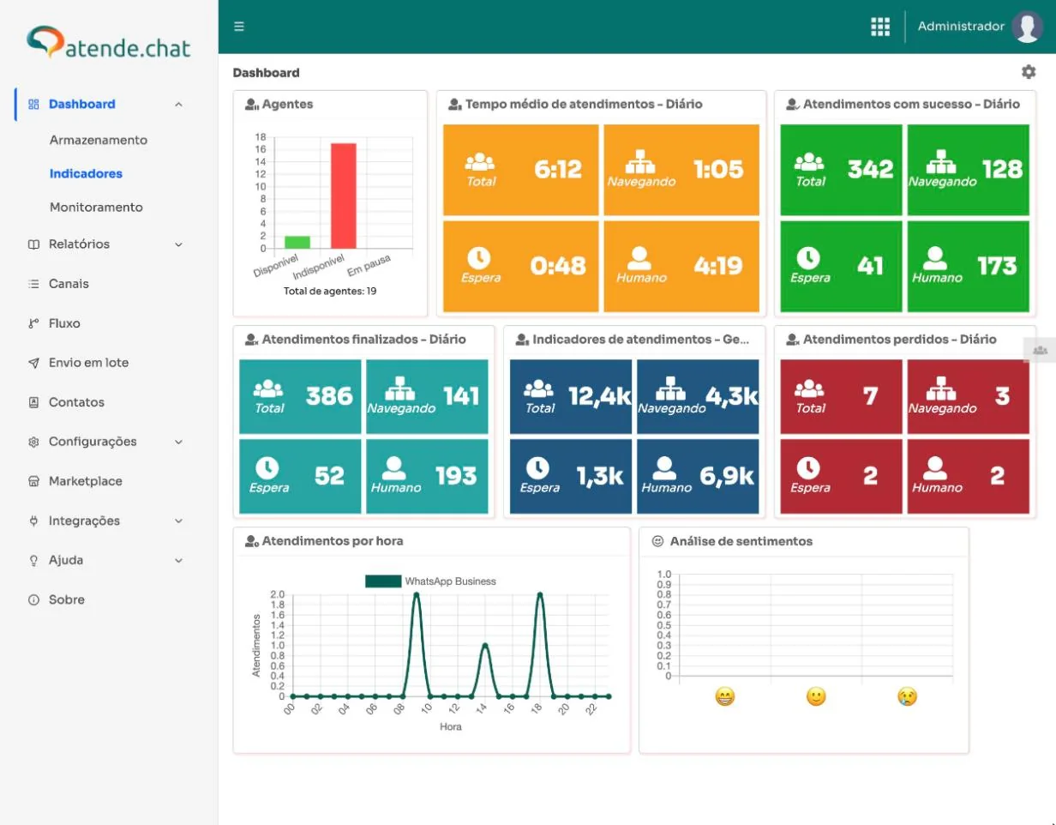Viewport: 1056px width, 825px height.
Task: Click the crying emoji in sentiment chart
Action: click(x=907, y=696)
